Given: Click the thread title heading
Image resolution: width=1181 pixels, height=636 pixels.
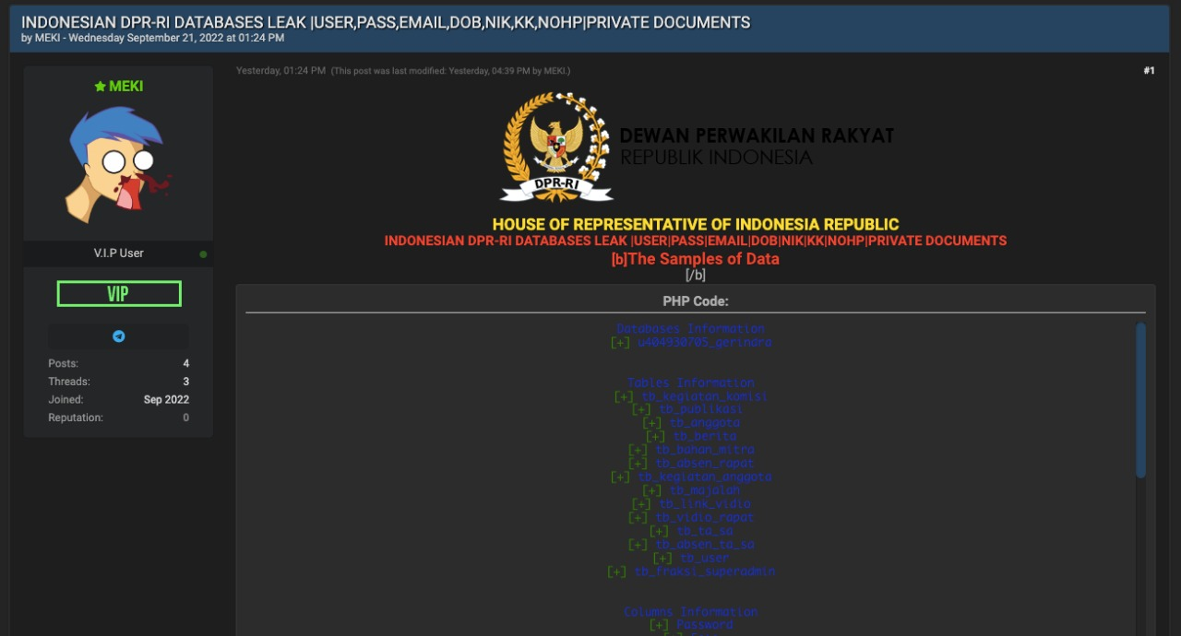Looking at the screenshot, I should (x=386, y=22).
